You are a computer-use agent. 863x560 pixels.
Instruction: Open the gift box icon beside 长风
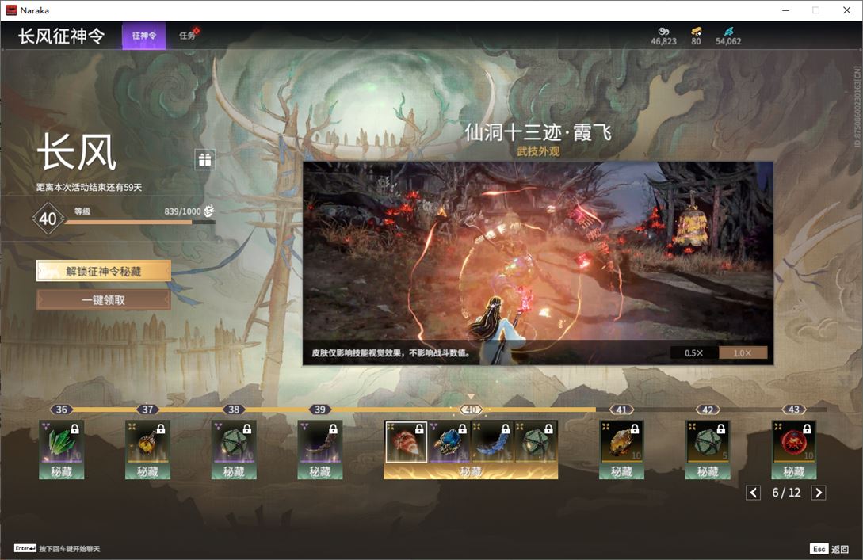tap(204, 159)
